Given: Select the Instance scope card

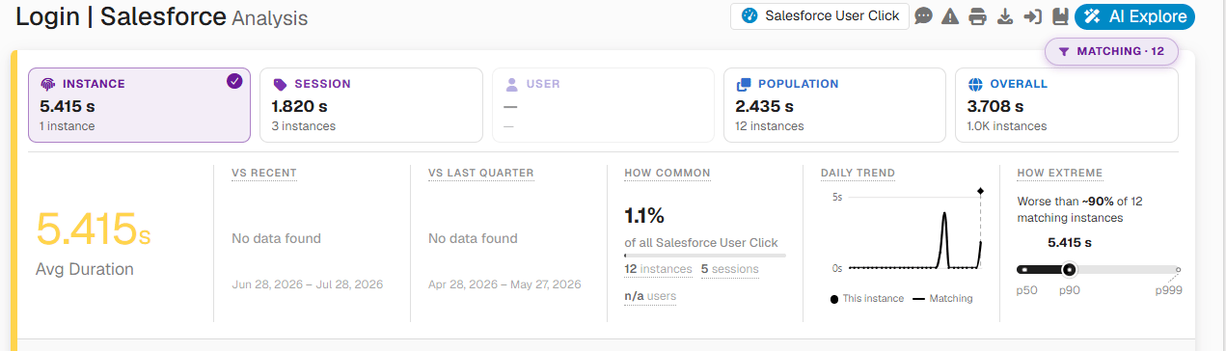Looking at the screenshot, I should pos(139,105).
